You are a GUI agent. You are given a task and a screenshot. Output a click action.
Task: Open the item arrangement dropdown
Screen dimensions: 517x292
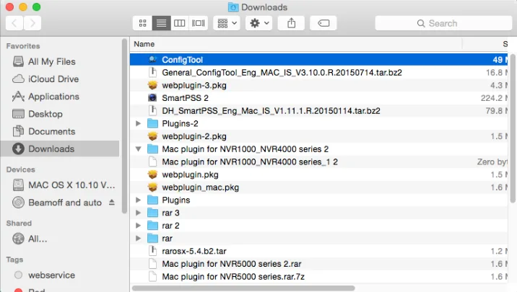coord(227,23)
